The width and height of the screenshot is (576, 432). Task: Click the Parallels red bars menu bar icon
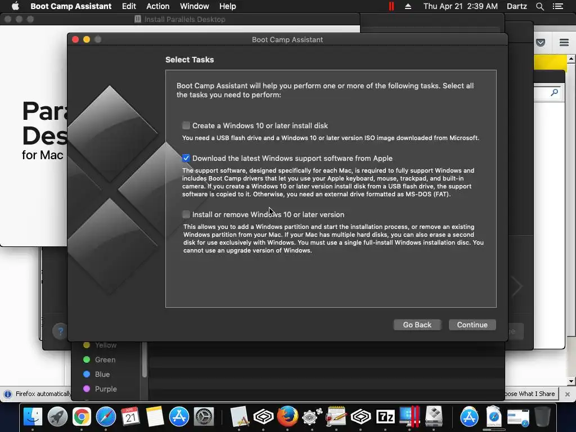click(x=391, y=6)
